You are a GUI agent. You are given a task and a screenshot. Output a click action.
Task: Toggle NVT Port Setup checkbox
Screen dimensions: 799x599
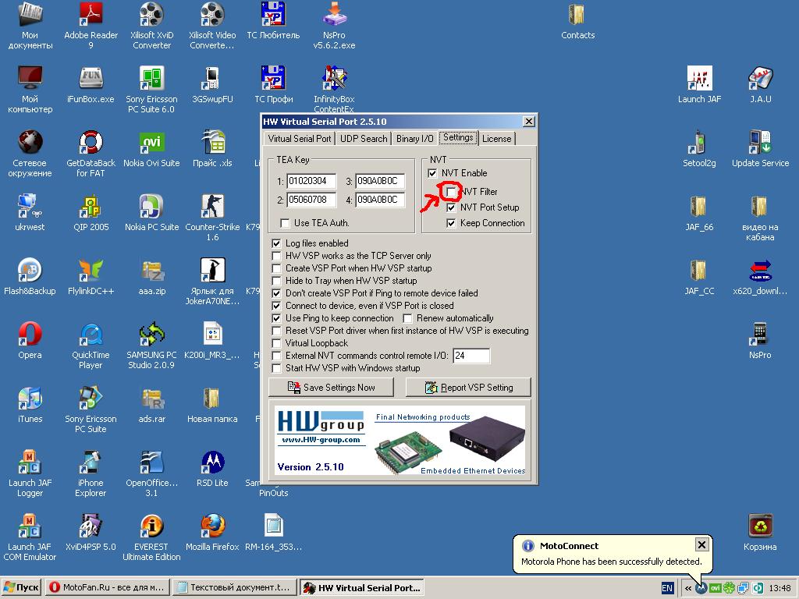pos(451,207)
